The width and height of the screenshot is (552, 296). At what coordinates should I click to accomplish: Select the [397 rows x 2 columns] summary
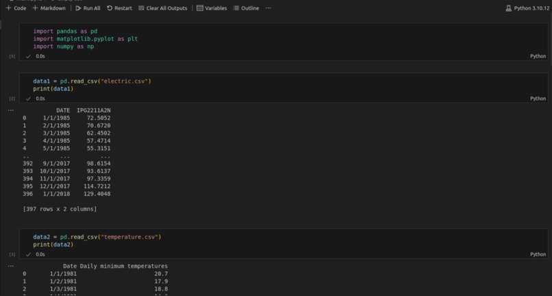tap(60, 209)
